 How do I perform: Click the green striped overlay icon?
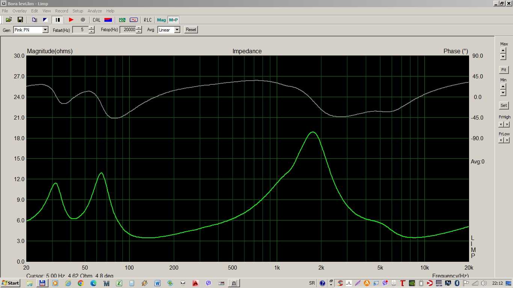coord(122,20)
